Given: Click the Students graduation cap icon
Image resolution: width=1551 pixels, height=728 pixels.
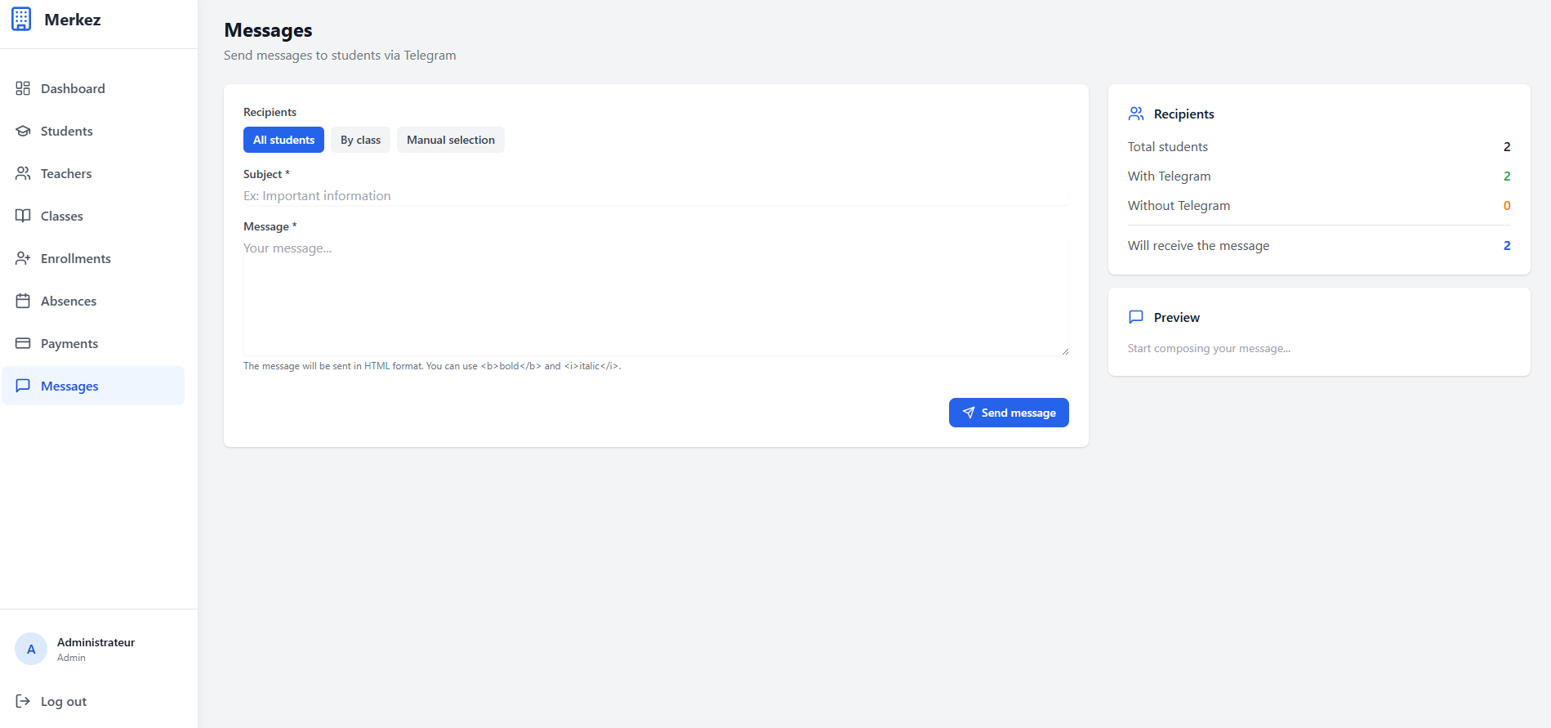Looking at the screenshot, I should 23,131.
